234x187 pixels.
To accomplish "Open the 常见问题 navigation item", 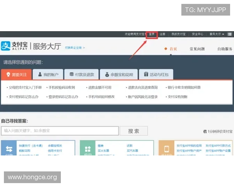I will (x=197, y=49).
